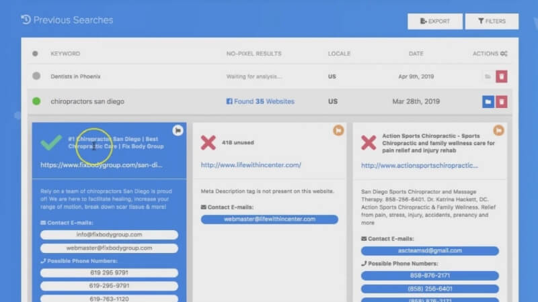This screenshot has width=538, height=302.
Task: Click the Keyword column header
Action: pyautogui.click(x=65, y=54)
